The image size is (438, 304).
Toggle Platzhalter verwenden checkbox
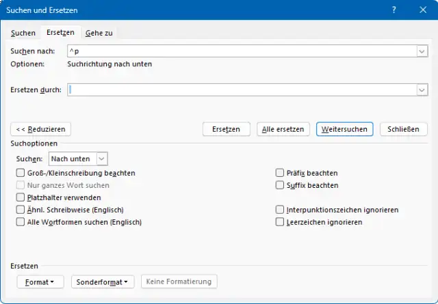coord(21,197)
